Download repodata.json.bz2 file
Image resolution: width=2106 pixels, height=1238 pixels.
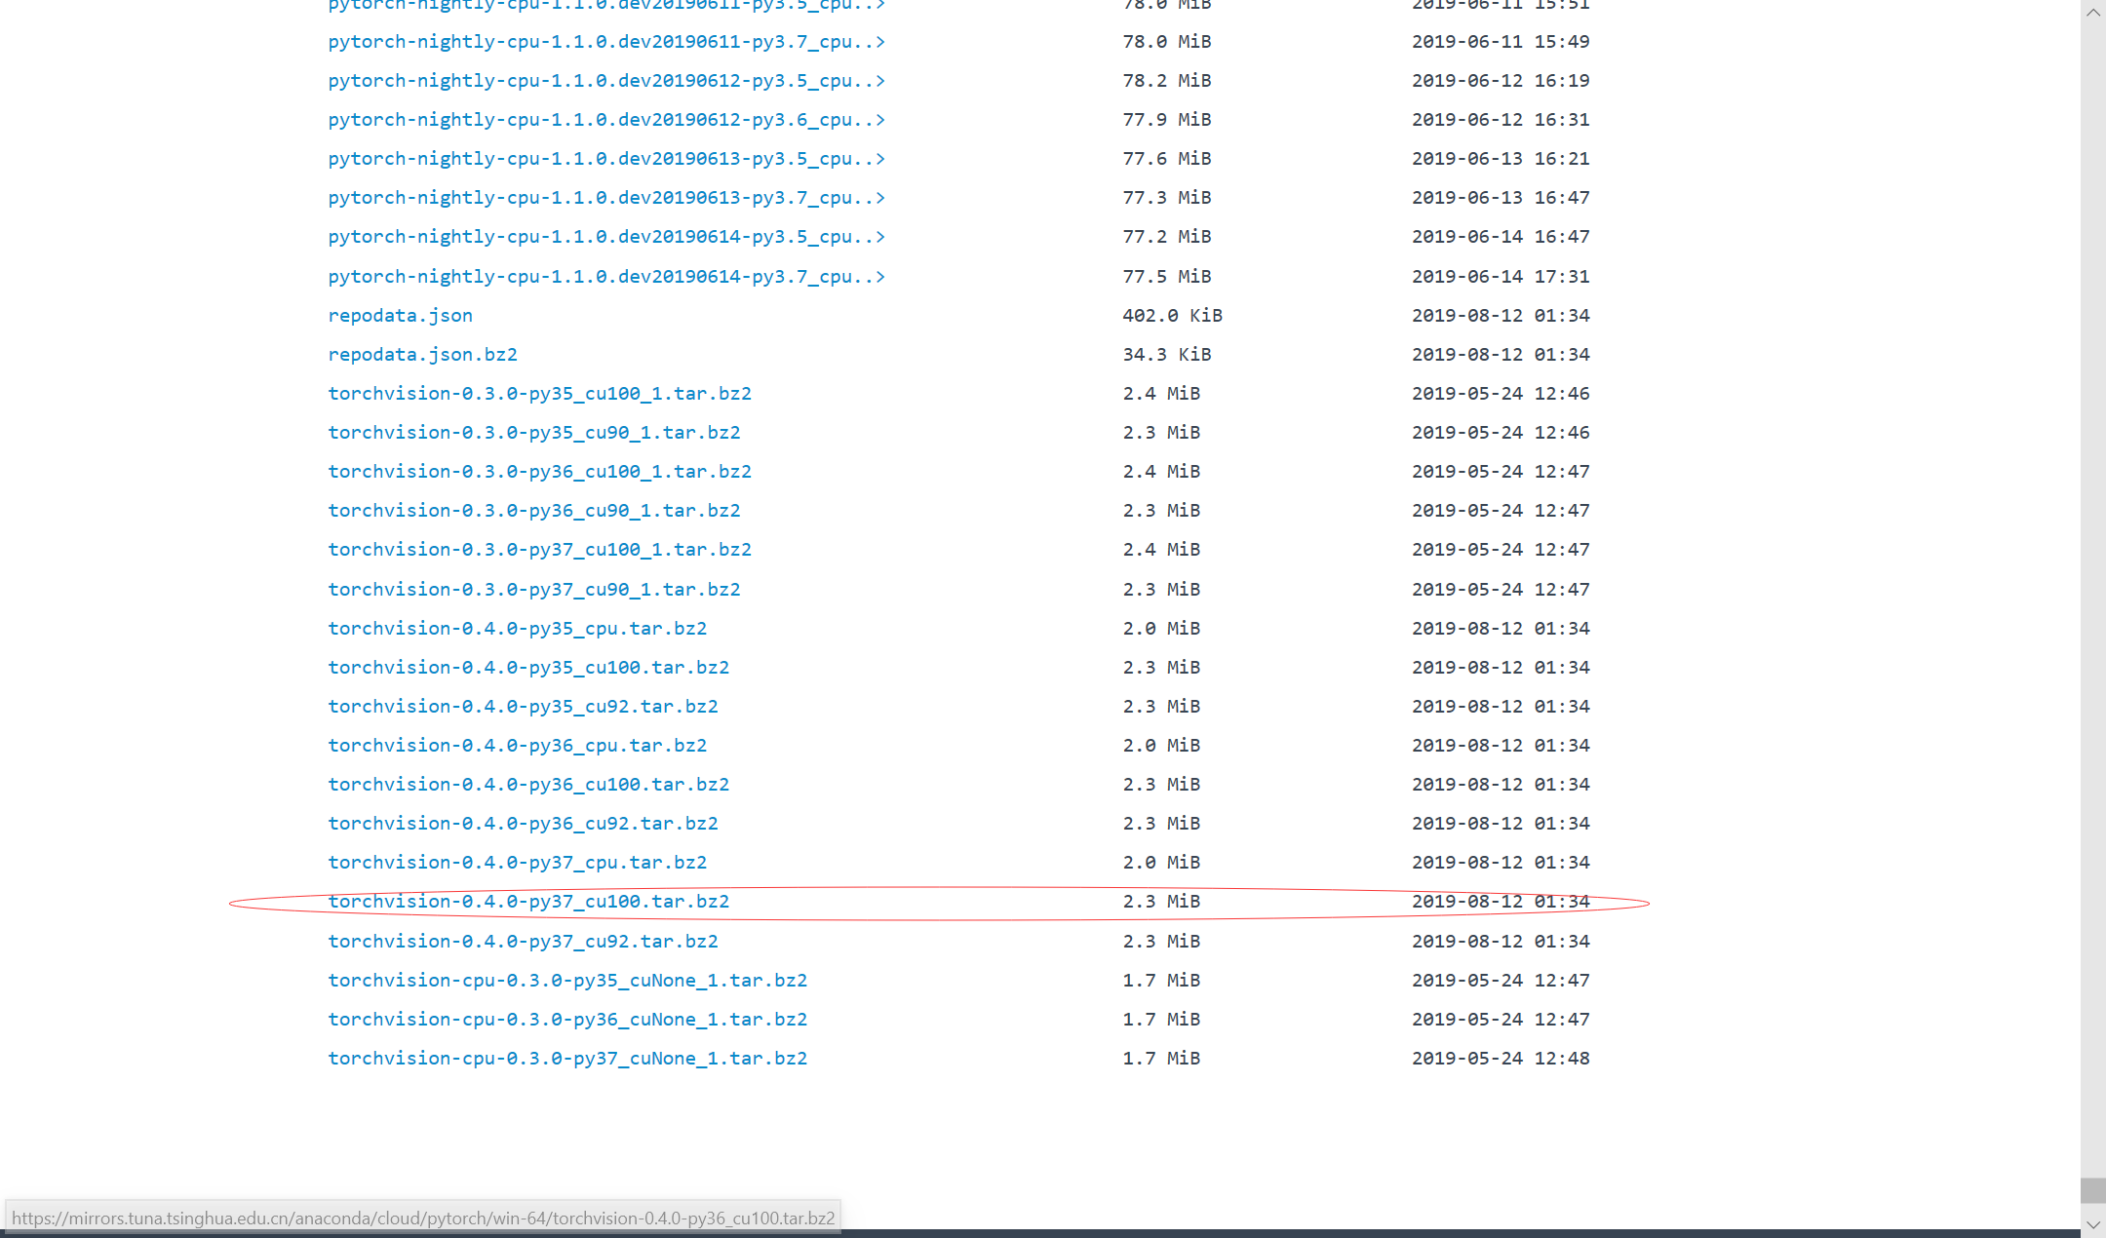click(x=422, y=355)
